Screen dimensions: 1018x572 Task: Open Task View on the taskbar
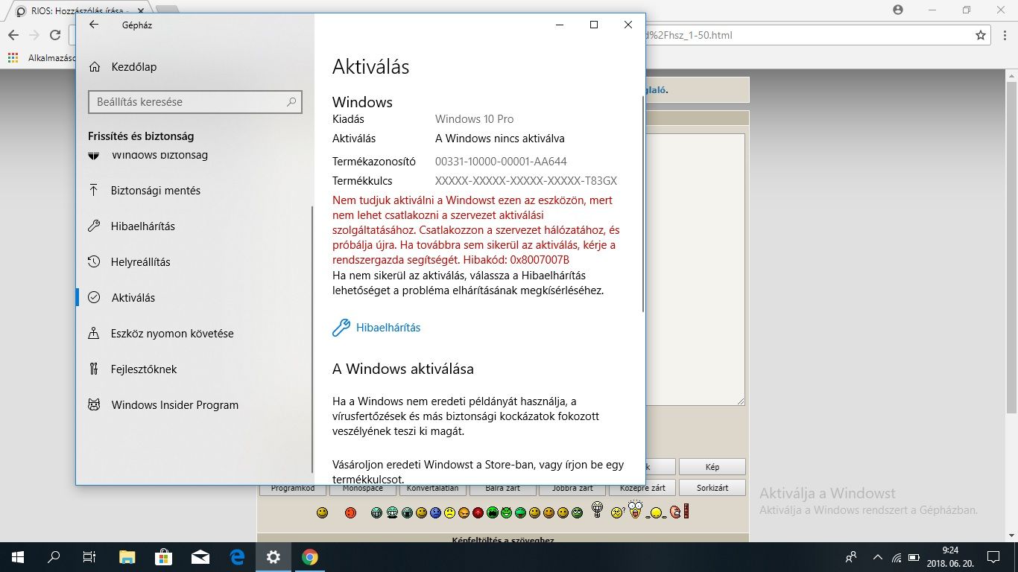tap(89, 557)
